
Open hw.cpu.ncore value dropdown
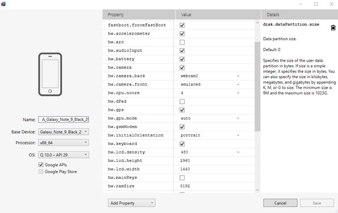pos(238,93)
